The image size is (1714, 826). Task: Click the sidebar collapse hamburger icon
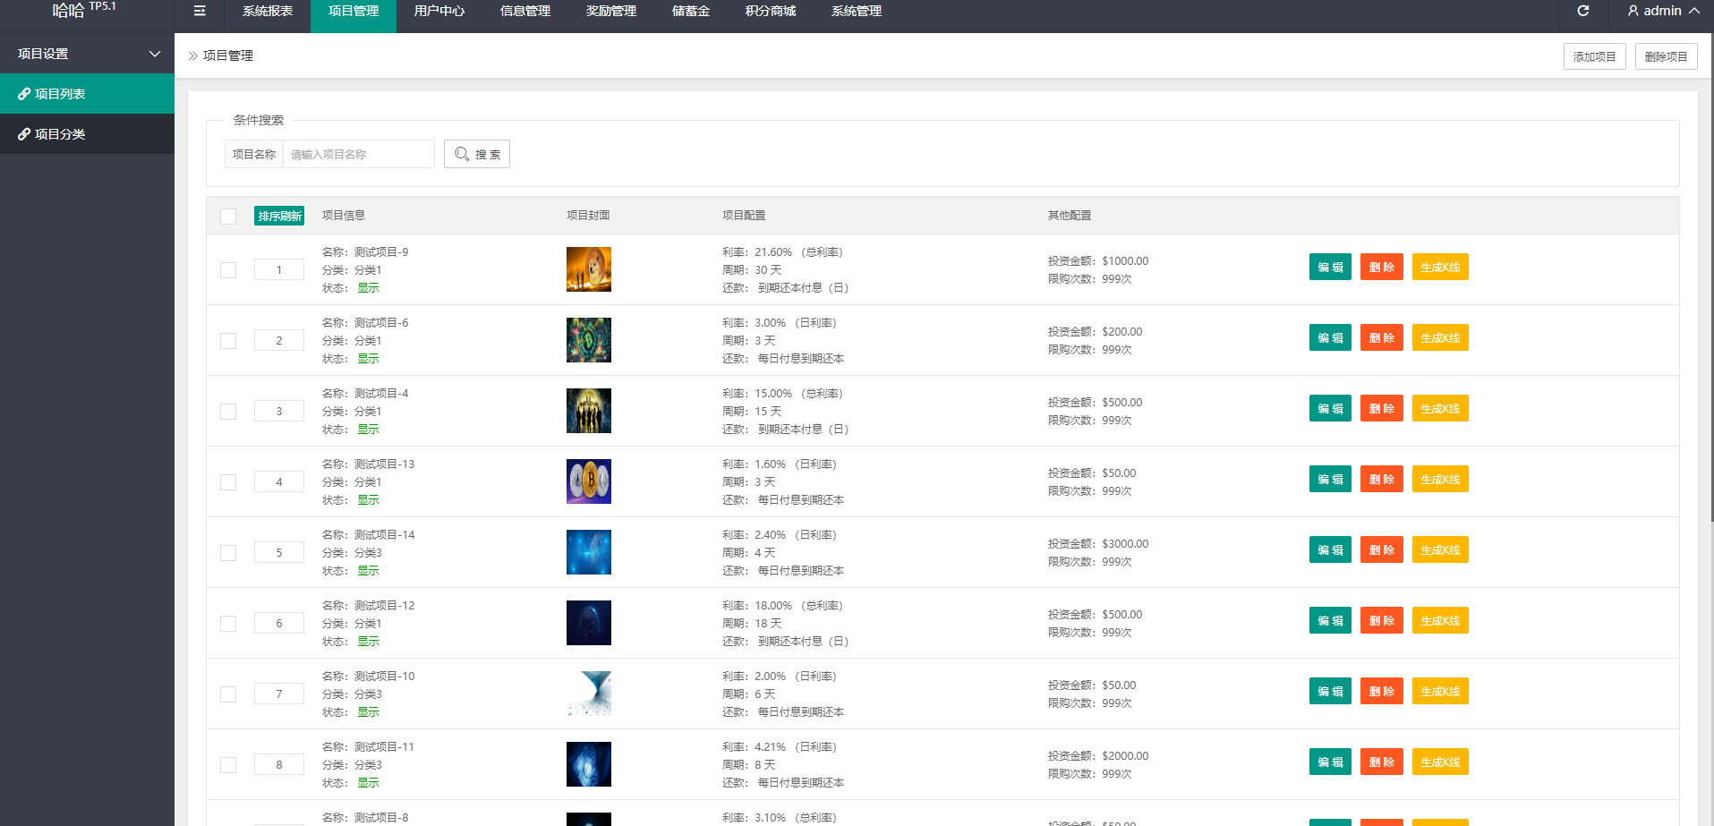(x=200, y=11)
